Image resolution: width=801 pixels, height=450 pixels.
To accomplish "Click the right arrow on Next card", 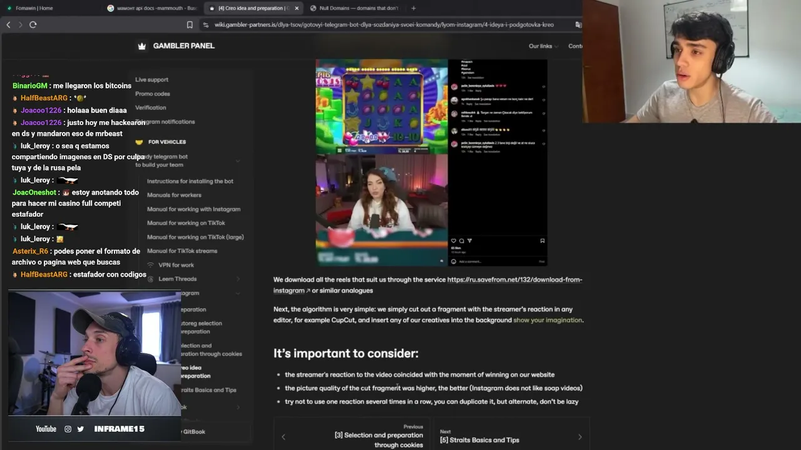I will pos(580,437).
